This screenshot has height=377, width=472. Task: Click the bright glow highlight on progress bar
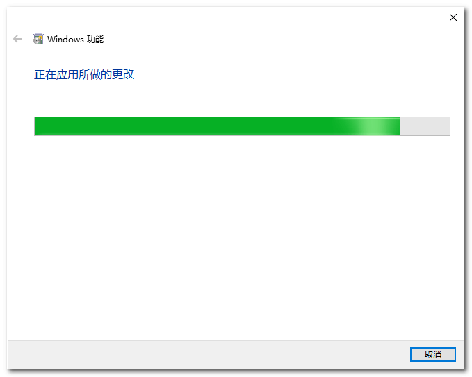[x=372, y=126]
